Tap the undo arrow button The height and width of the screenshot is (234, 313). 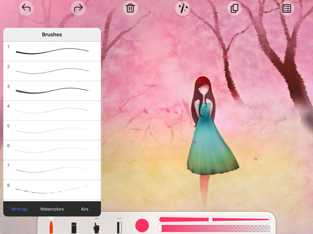(x=26, y=8)
